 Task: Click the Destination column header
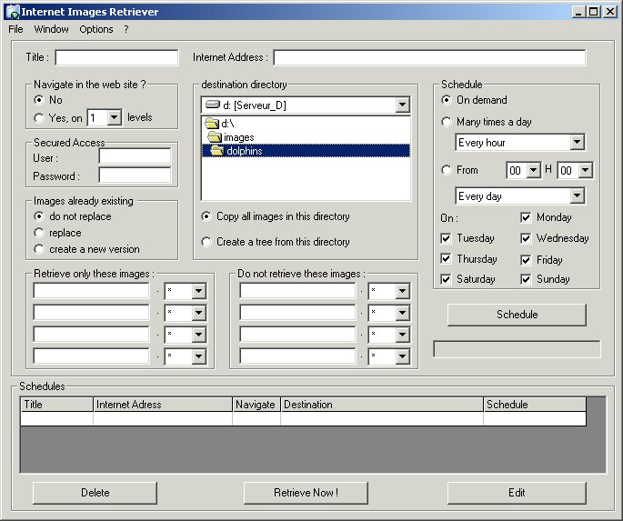(x=382, y=405)
